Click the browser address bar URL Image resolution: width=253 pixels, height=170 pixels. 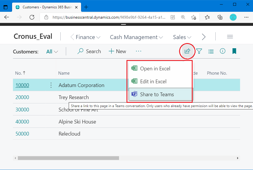[x=109, y=17]
